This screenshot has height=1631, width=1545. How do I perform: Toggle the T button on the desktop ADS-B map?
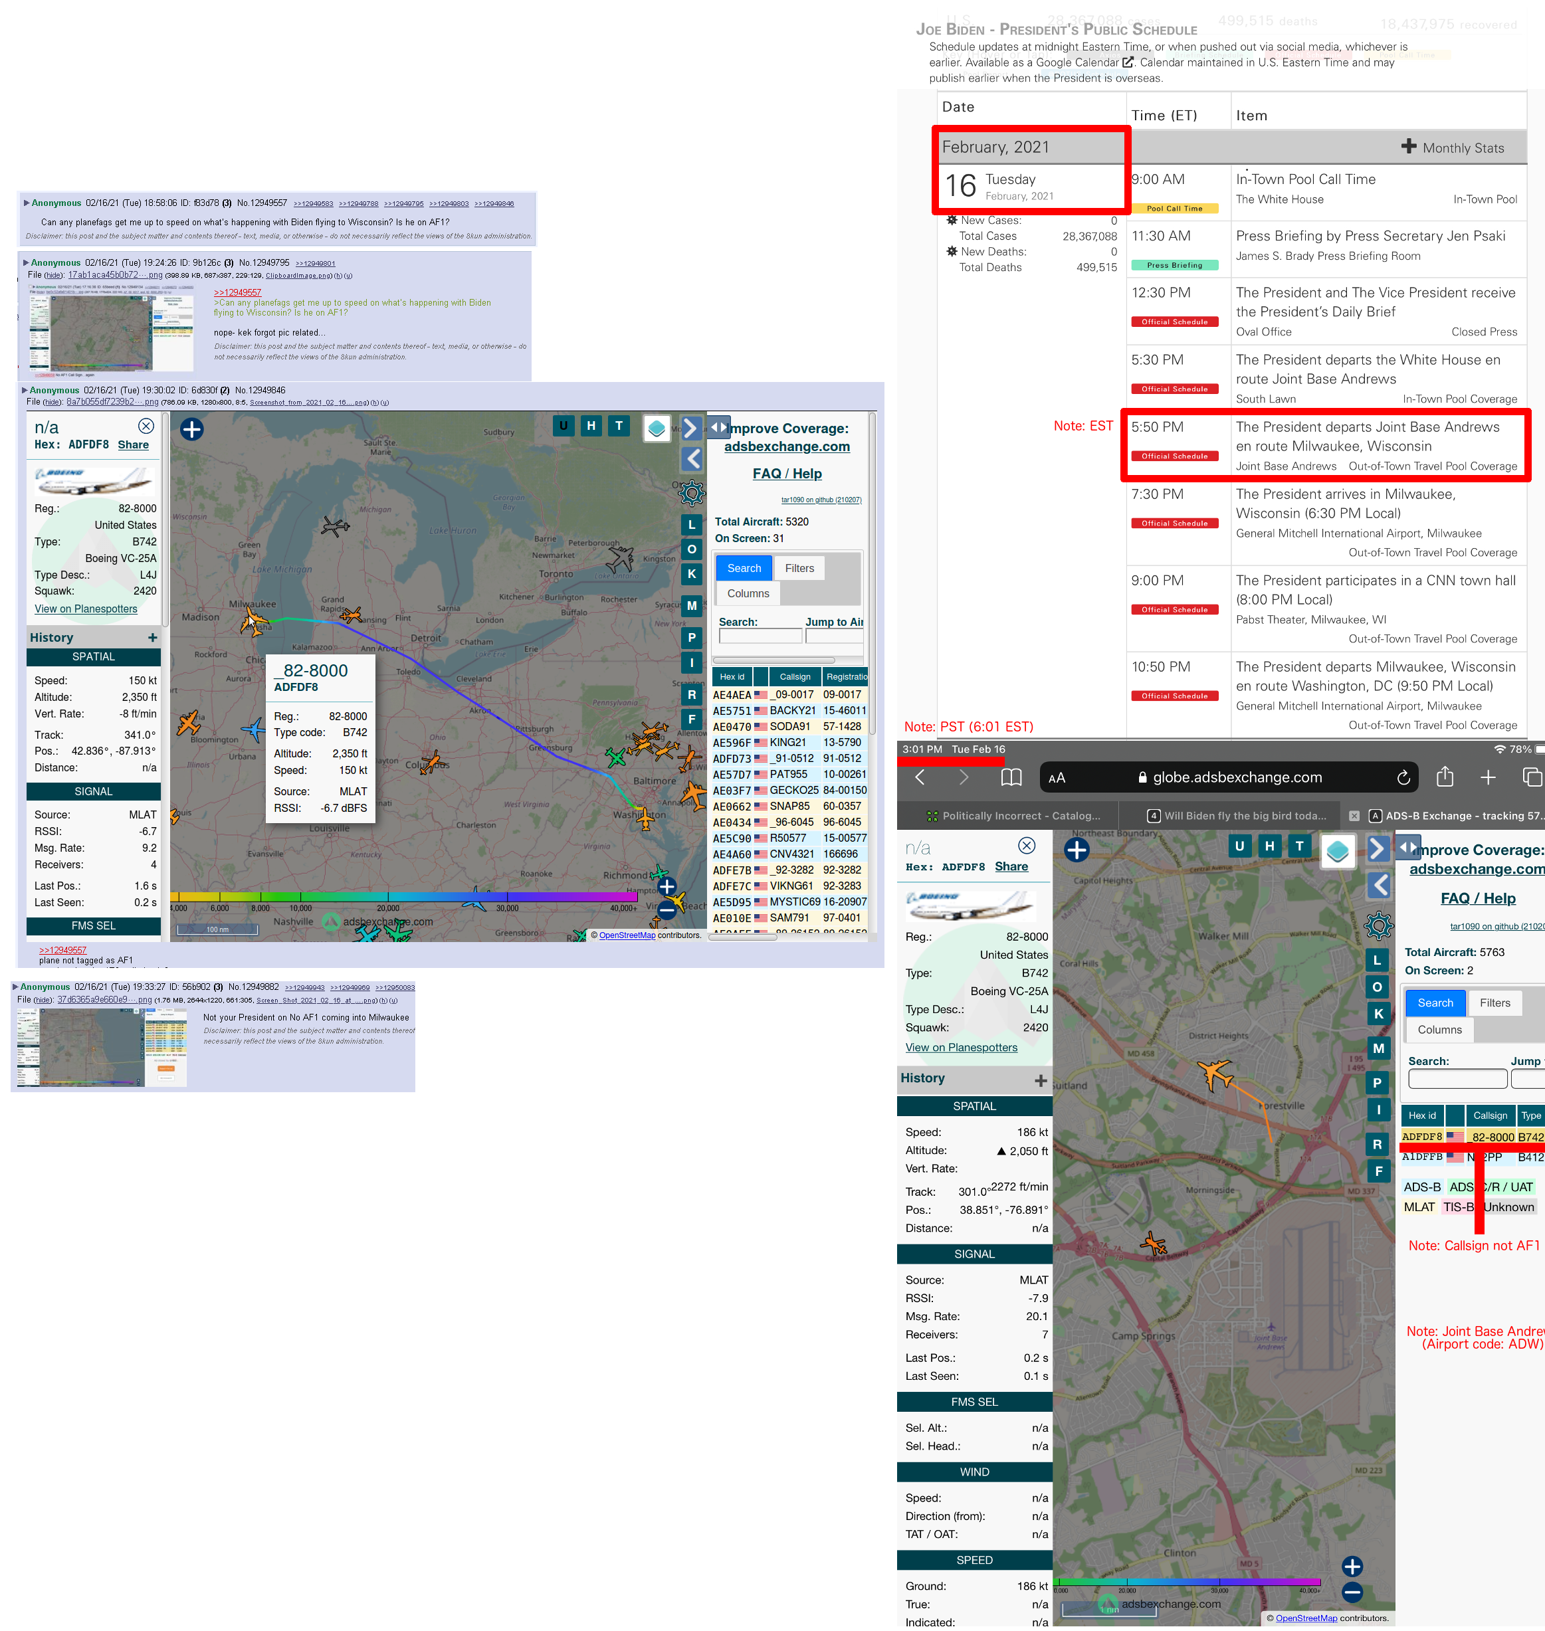pyautogui.click(x=619, y=426)
